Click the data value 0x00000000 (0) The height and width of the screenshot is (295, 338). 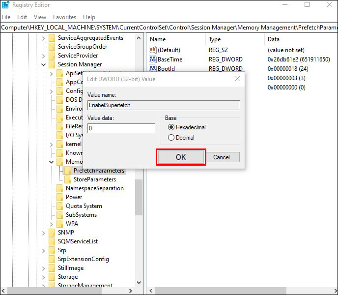click(x=286, y=88)
